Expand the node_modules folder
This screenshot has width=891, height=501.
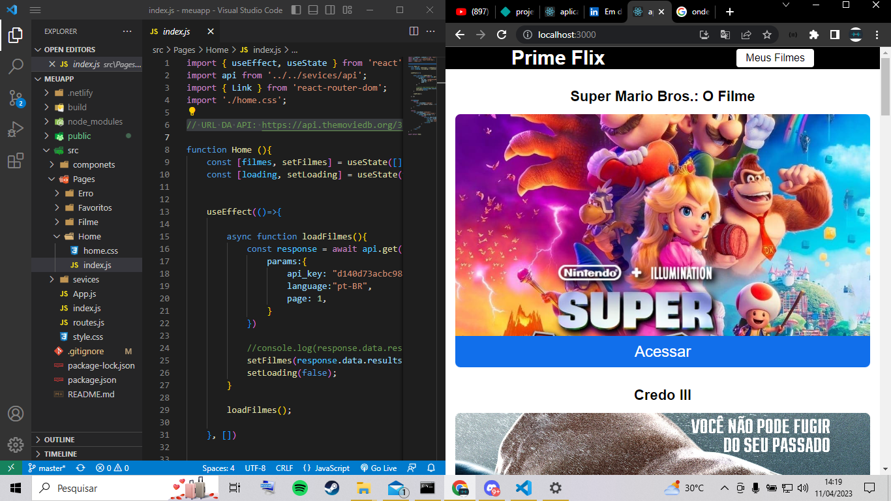coord(87,121)
